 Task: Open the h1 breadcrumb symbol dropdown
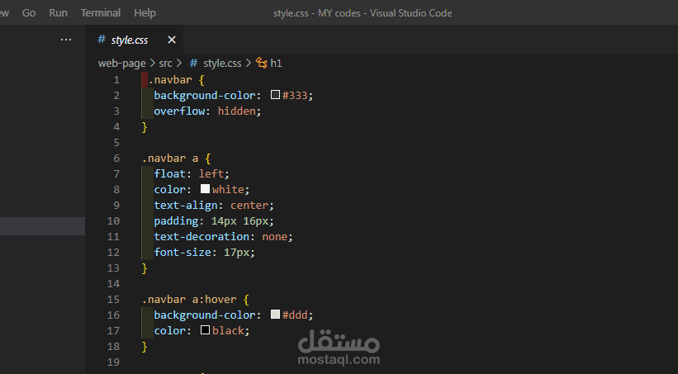tap(277, 63)
